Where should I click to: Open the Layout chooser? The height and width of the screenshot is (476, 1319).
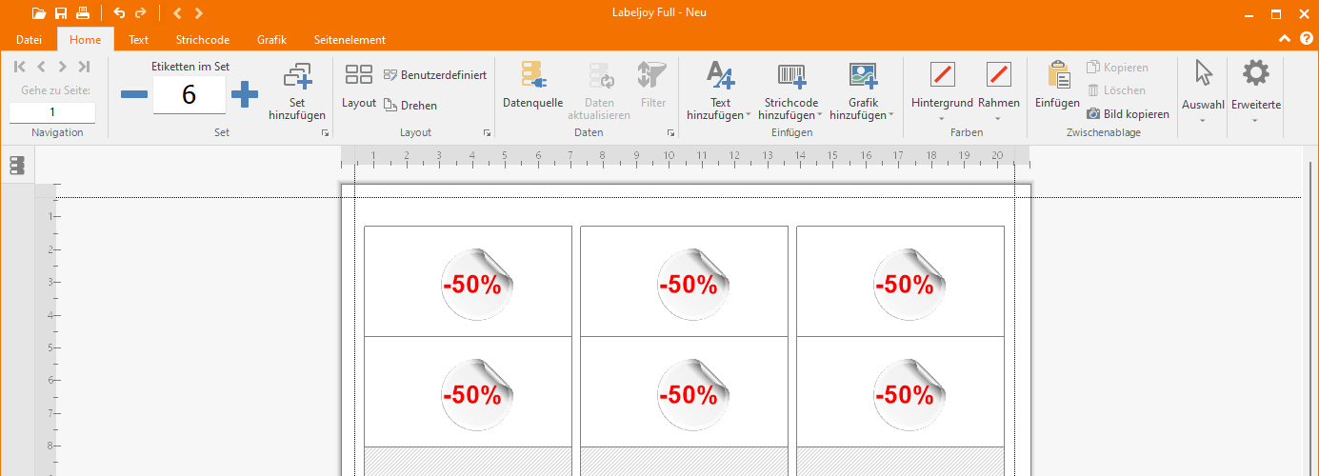tap(359, 88)
